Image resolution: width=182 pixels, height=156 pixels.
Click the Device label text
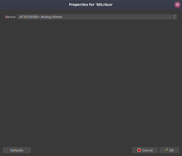10,17
